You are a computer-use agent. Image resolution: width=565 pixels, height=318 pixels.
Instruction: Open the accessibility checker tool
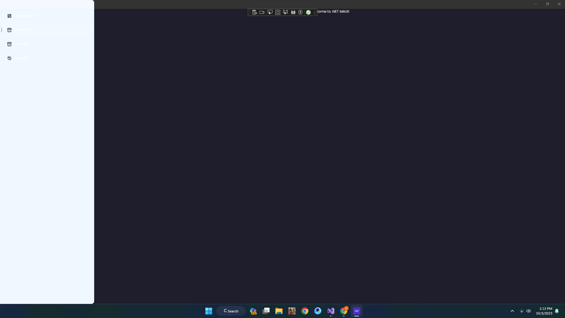pos(300,12)
